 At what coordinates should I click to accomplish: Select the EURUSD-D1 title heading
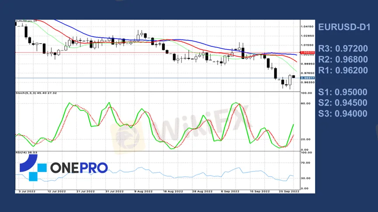coord(344,27)
